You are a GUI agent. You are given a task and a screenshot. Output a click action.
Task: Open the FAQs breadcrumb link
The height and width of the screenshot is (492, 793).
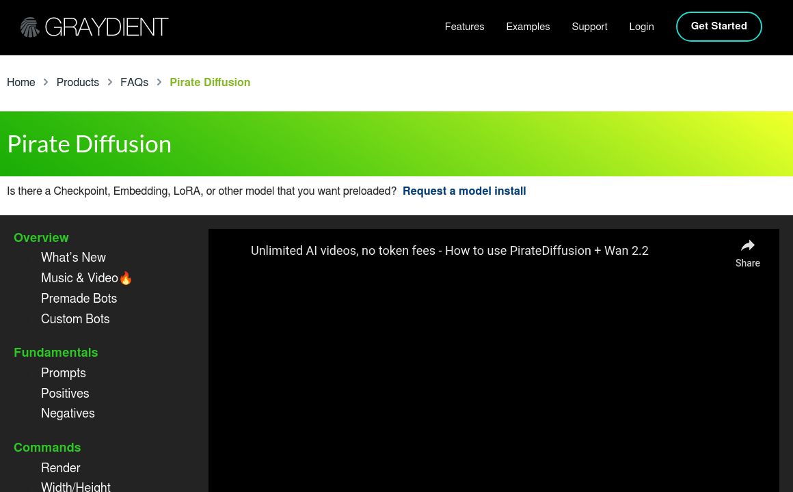click(134, 82)
